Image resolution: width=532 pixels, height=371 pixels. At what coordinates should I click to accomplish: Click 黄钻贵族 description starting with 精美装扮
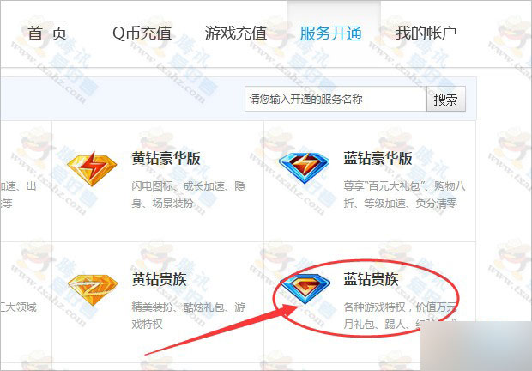coord(188,316)
